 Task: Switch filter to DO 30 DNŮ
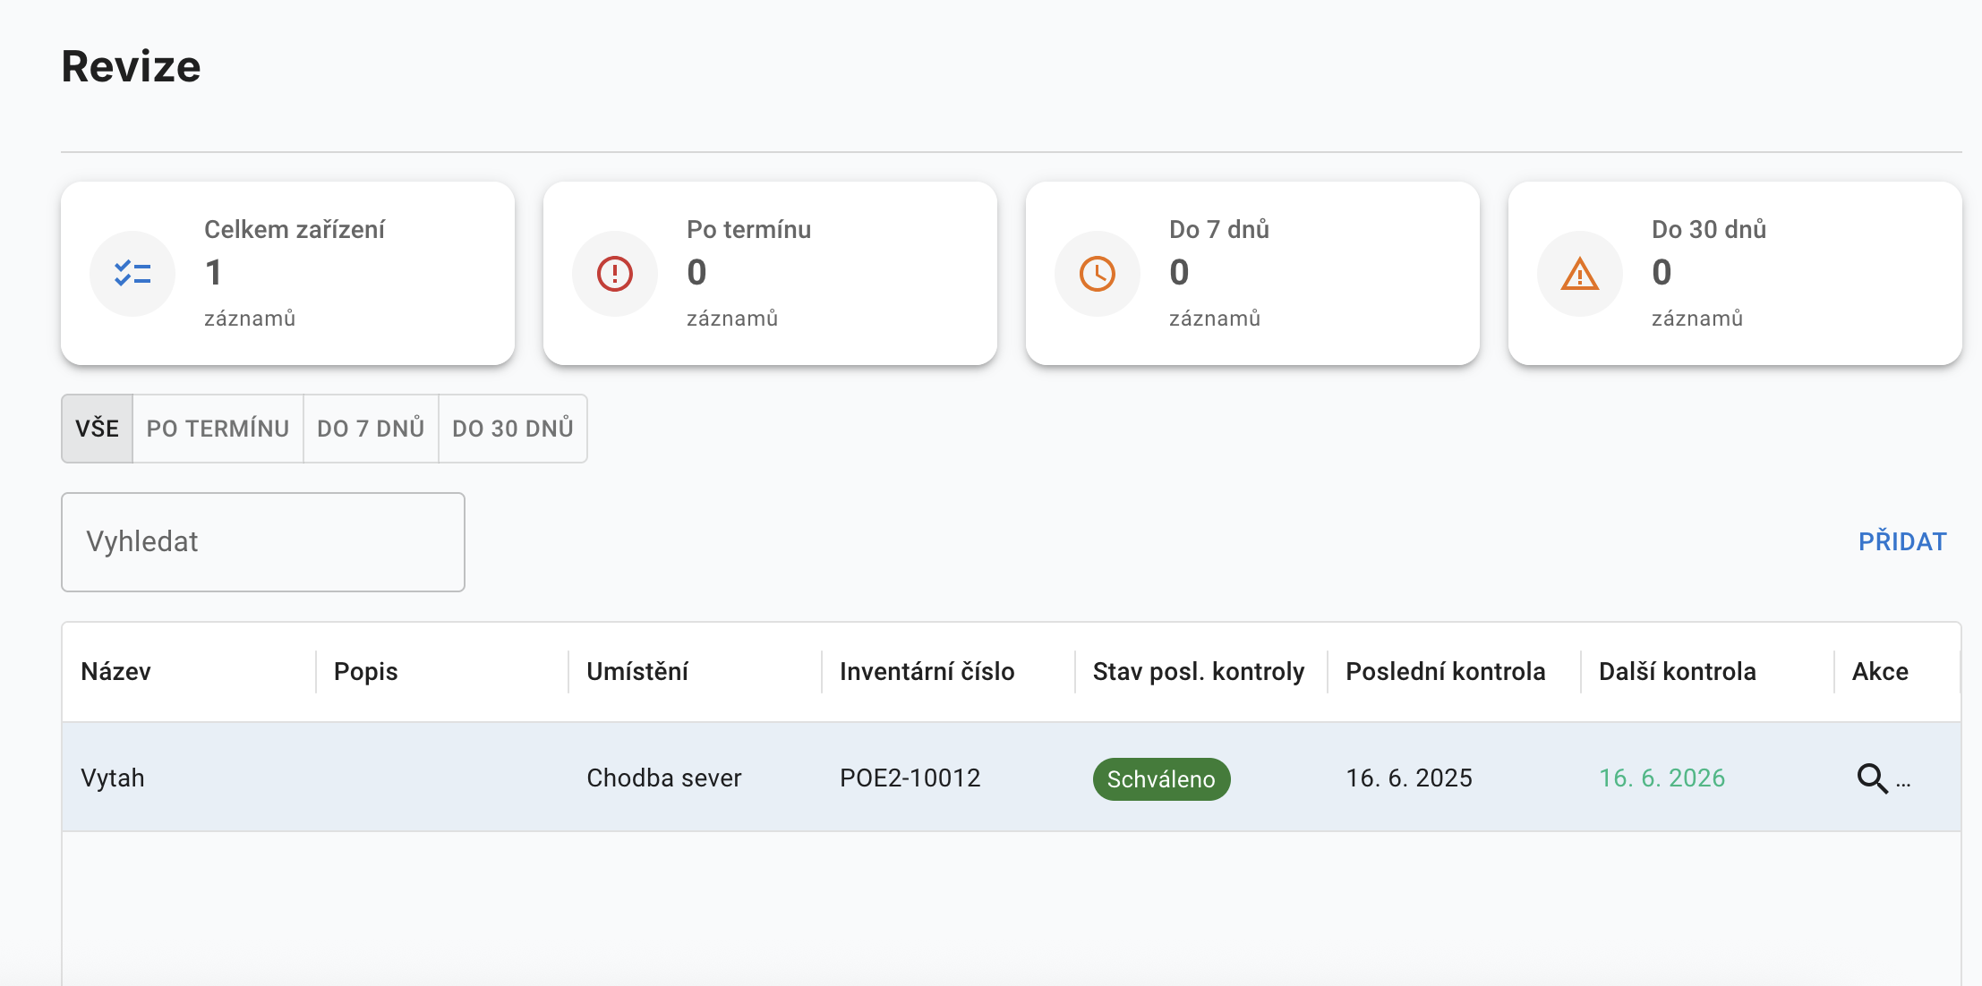click(x=512, y=429)
